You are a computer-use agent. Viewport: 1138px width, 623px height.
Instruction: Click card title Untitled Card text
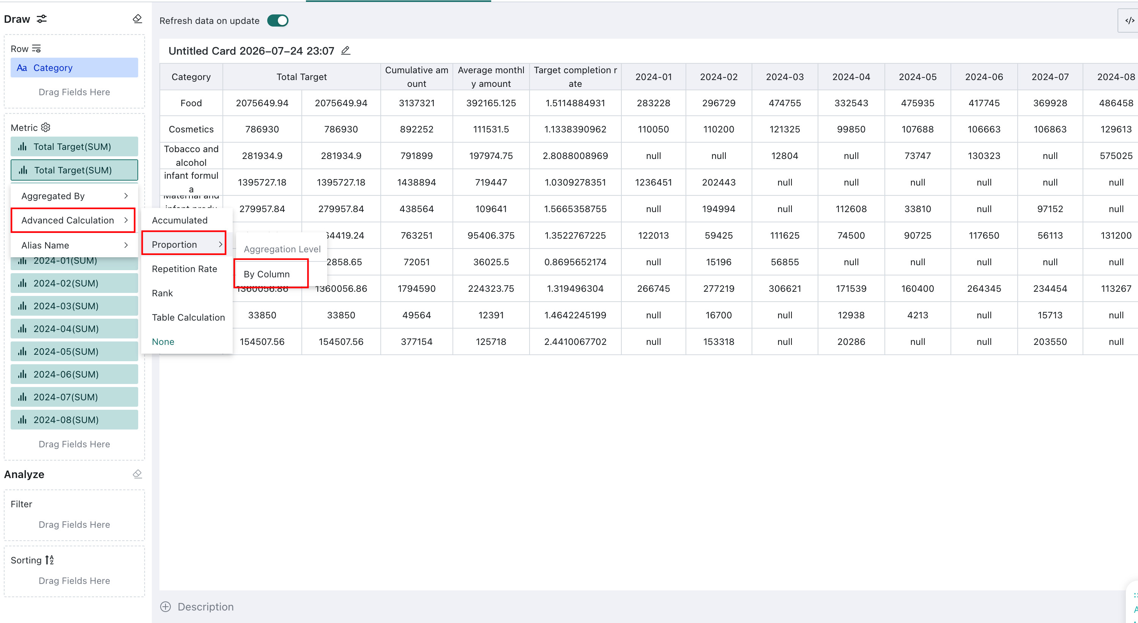click(251, 51)
